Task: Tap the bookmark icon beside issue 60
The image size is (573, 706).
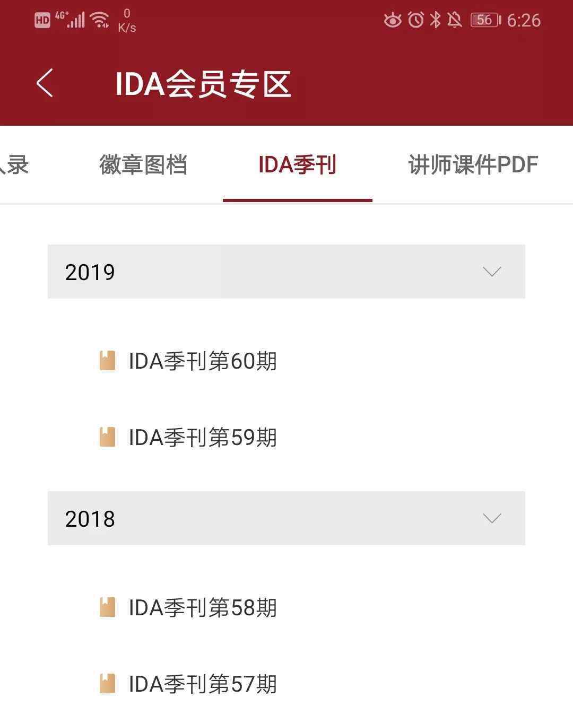Action: 108,361
